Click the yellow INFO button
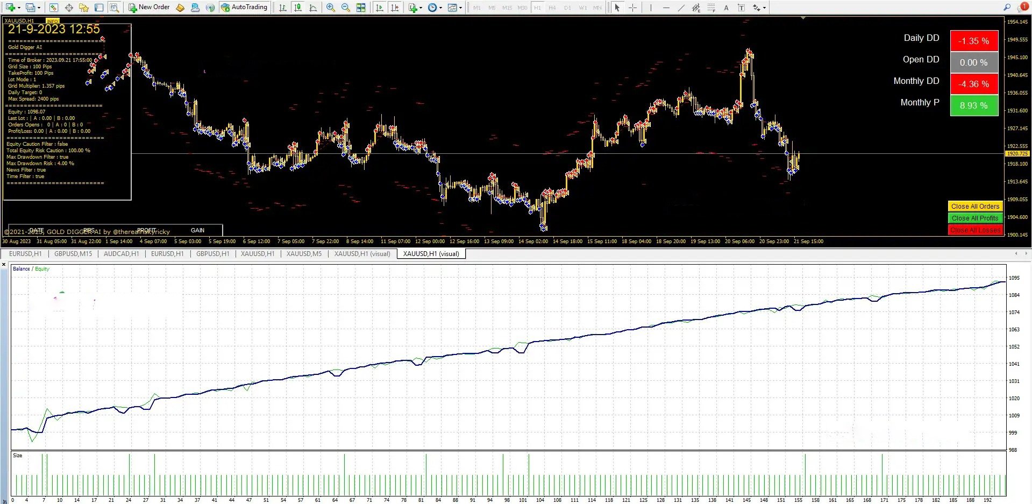Image resolution: width=1032 pixels, height=504 pixels. [x=53, y=21]
